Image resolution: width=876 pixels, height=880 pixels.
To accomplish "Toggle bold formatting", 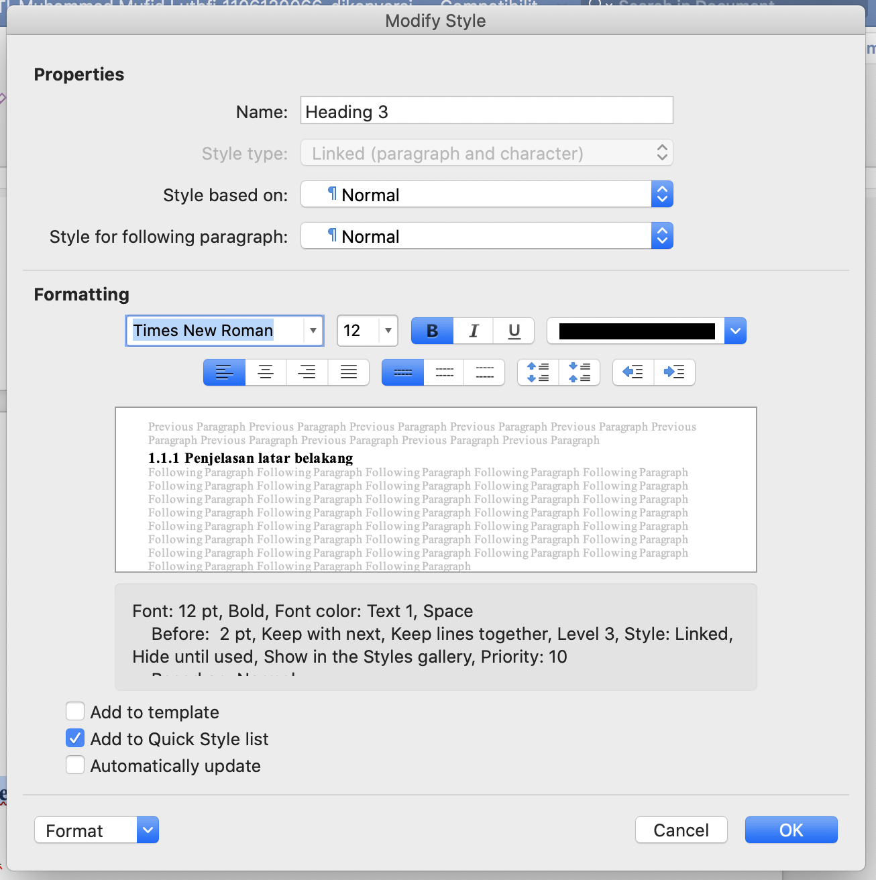I will (x=431, y=331).
